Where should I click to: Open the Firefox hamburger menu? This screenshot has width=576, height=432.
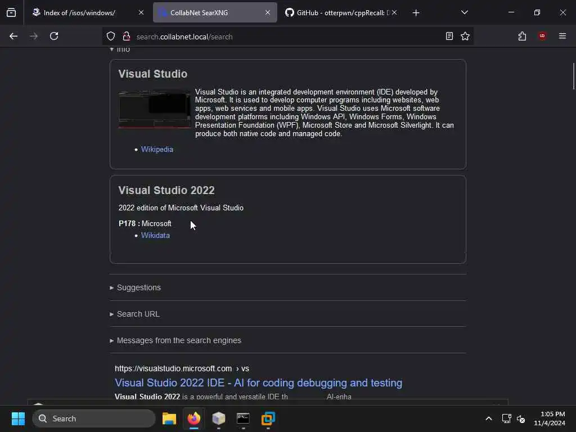pyautogui.click(x=562, y=36)
